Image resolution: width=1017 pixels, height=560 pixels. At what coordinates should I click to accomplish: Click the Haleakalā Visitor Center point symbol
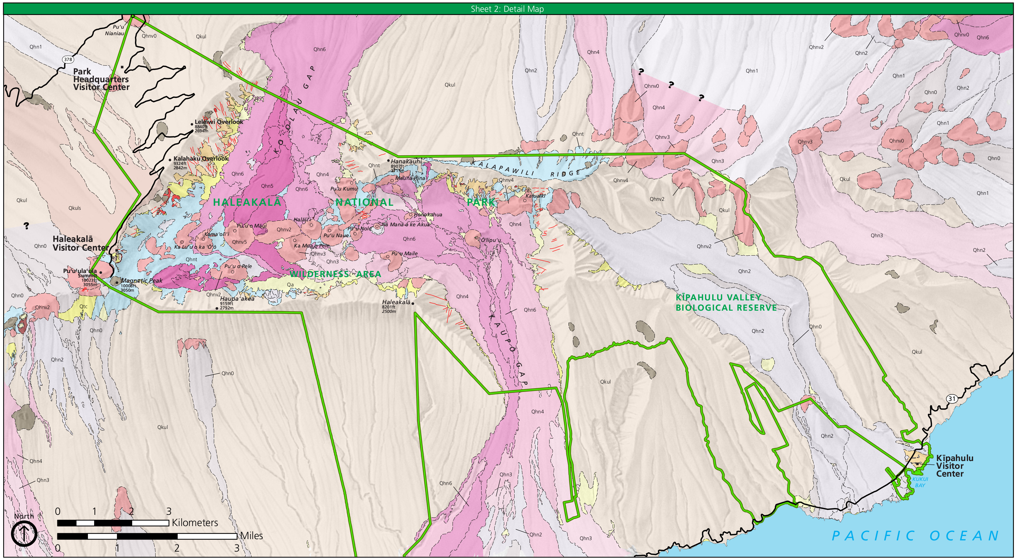point(117,250)
